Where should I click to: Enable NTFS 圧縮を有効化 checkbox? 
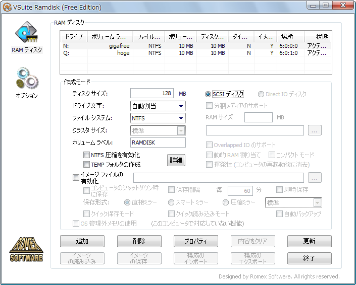click(86, 155)
